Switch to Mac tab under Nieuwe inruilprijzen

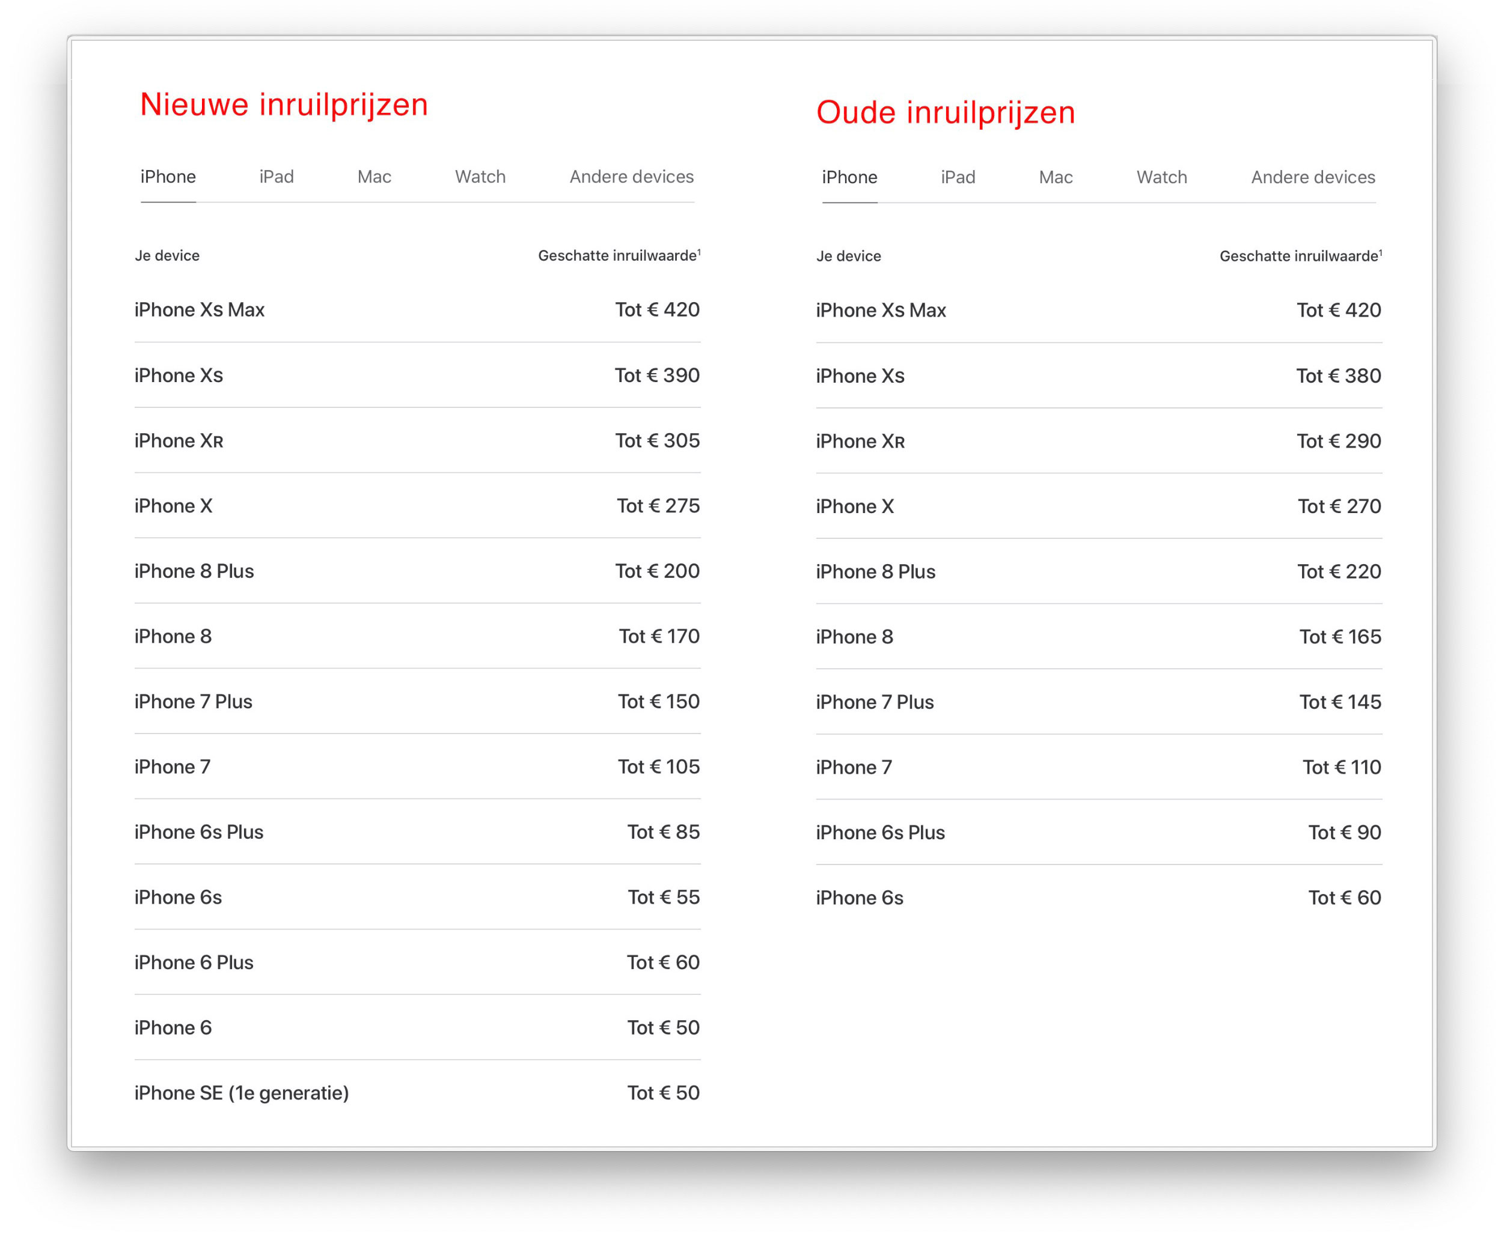pos(374,177)
